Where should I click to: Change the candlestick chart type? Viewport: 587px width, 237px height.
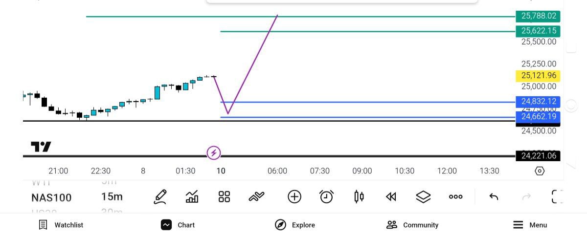click(x=359, y=197)
